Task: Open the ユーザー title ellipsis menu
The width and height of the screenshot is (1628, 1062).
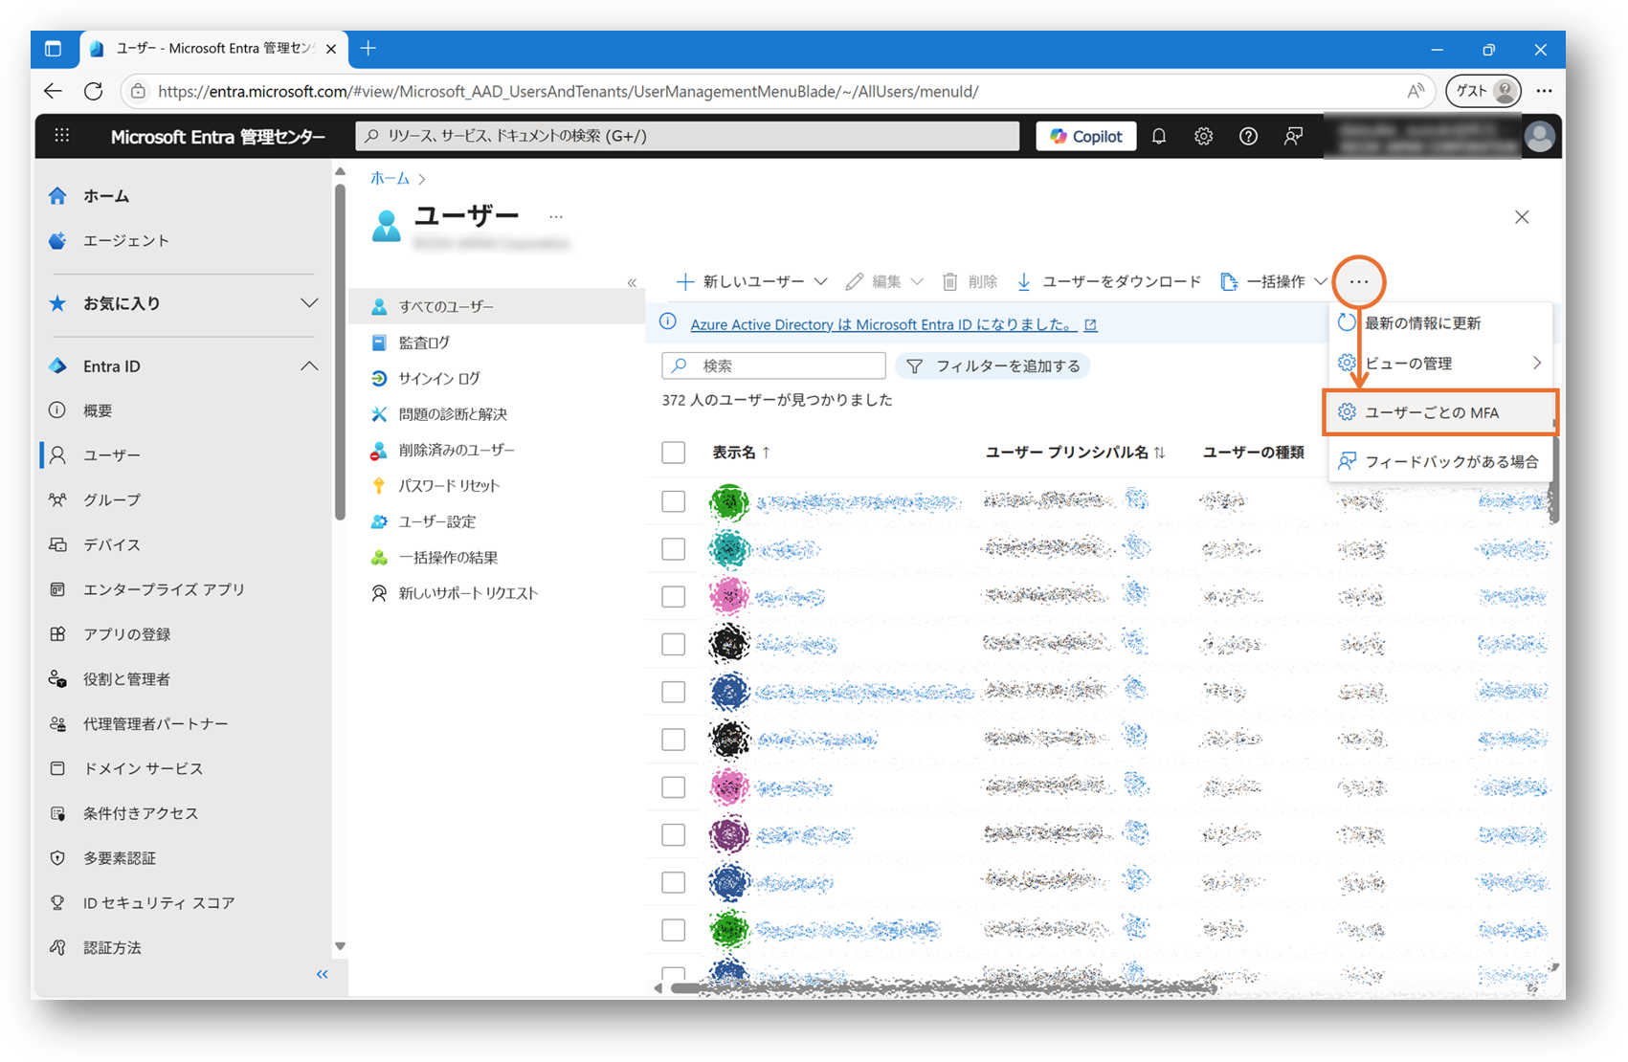Action: click(556, 217)
